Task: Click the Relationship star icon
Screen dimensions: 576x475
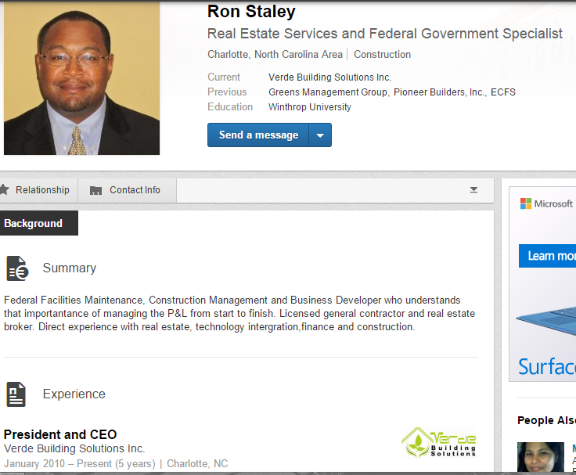Action: pyautogui.click(x=4, y=189)
